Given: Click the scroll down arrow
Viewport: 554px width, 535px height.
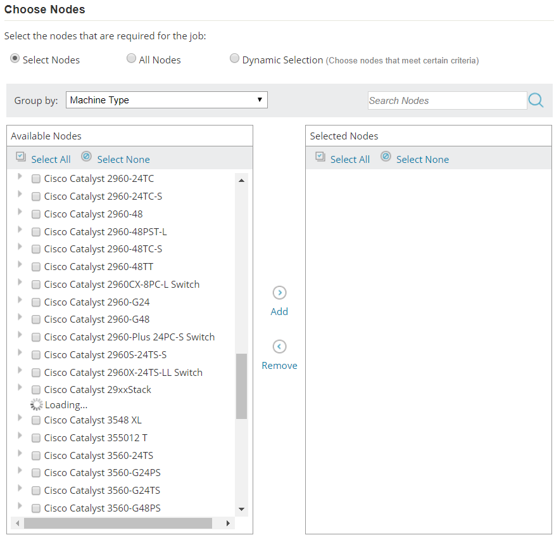Looking at the screenshot, I should pos(242,509).
